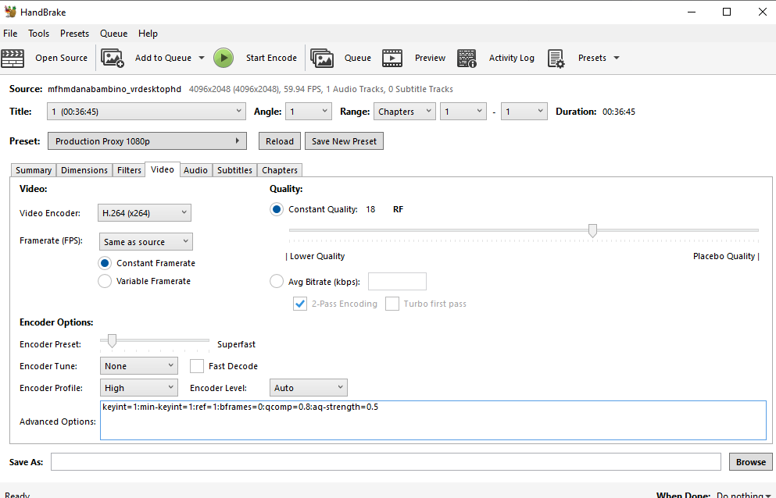Screen dimensions: 776x498
Task: Click the Start Encode label
Action: [271, 58]
